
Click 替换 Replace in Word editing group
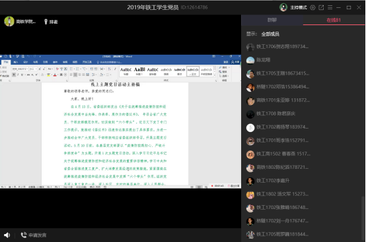[x=223, y=72]
